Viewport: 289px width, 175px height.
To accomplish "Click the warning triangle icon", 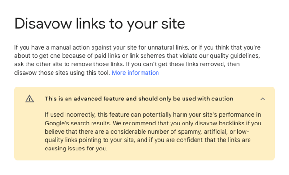I will click(x=29, y=99).
